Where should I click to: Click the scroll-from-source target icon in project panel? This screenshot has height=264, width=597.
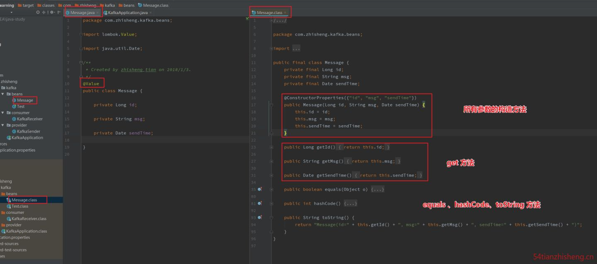click(38, 12)
